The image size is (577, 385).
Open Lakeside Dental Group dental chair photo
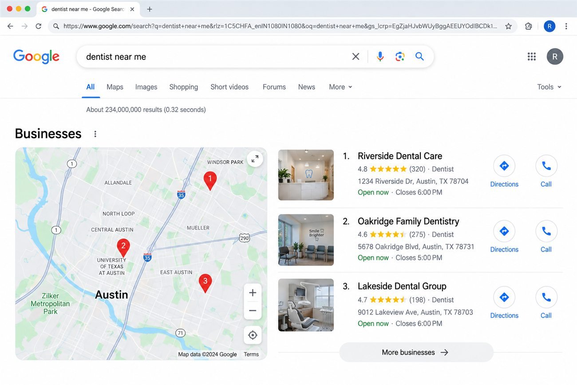coord(306,305)
